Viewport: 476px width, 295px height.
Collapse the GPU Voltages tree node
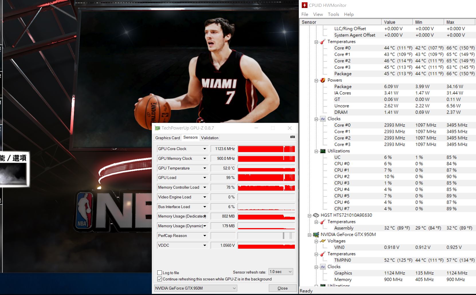coord(316,241)
